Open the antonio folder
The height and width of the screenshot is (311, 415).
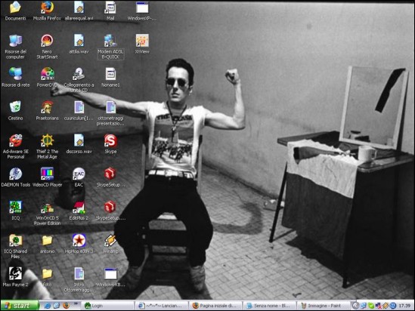coord(47,244)
